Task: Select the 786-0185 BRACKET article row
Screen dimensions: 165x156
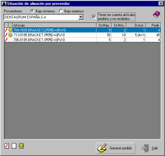Action: click(x=82, y=40)
